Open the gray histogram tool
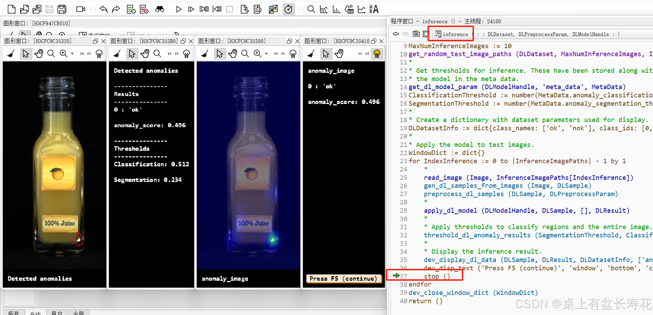 (x=324, y=9)
